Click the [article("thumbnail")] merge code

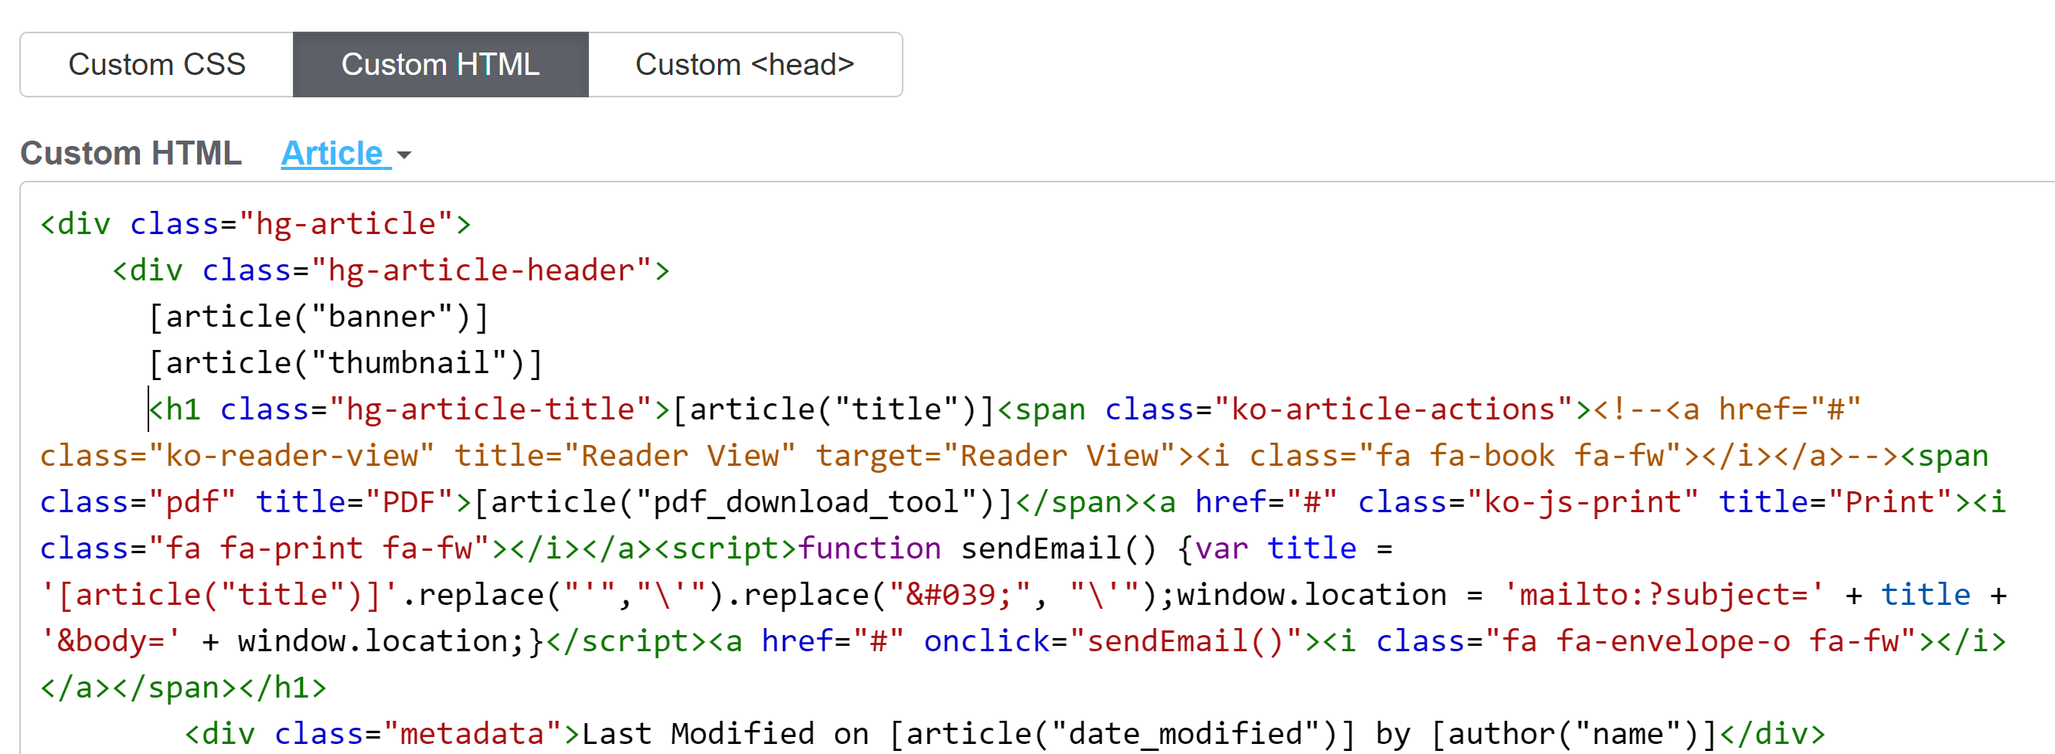[345, 363]
